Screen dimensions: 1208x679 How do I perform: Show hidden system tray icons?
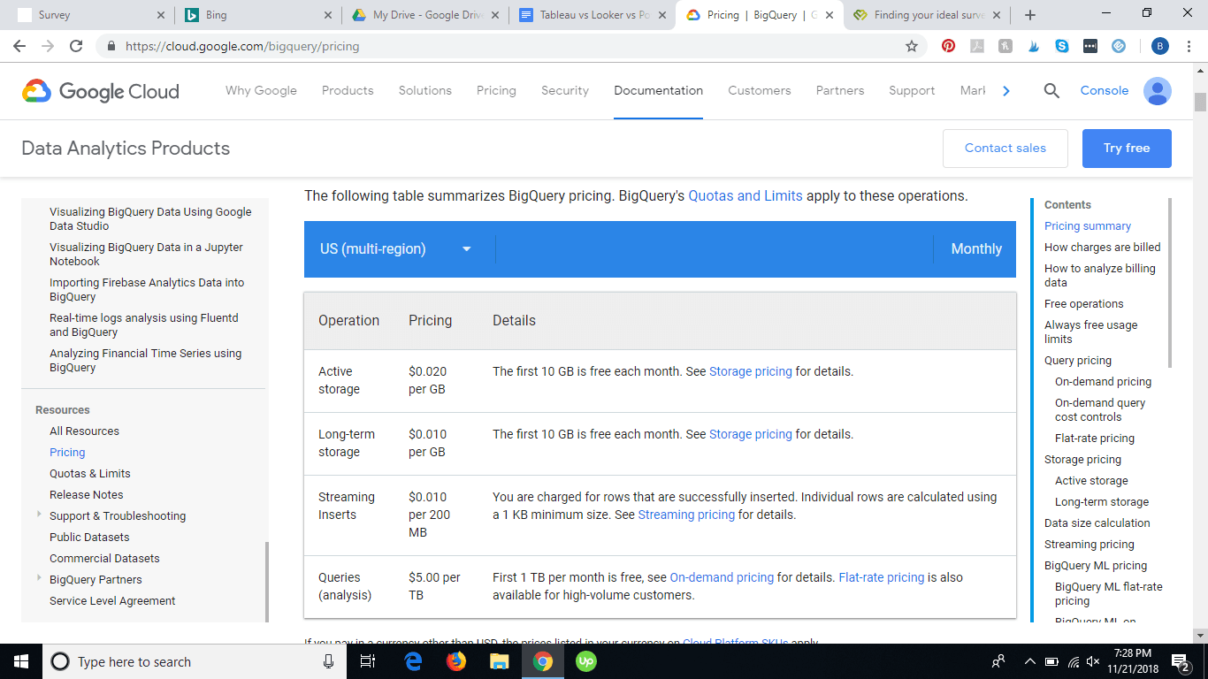click(1030, 661)
